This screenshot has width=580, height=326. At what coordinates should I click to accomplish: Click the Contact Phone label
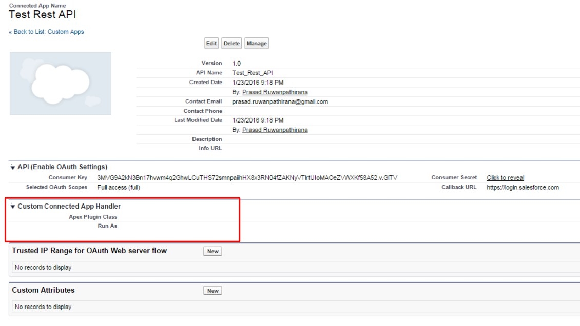(203, 111)
